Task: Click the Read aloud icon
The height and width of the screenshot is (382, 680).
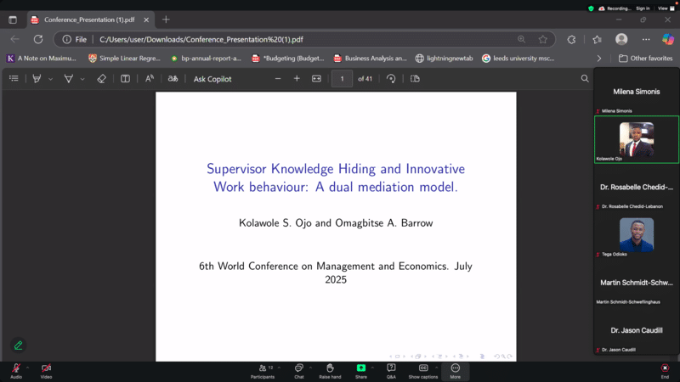Action: click(x=150, y=79)
